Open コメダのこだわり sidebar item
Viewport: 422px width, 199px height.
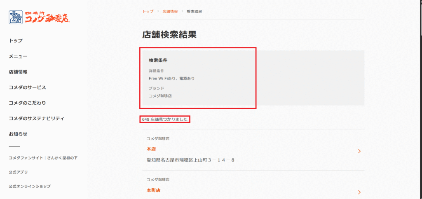click(x=27, y=103)
